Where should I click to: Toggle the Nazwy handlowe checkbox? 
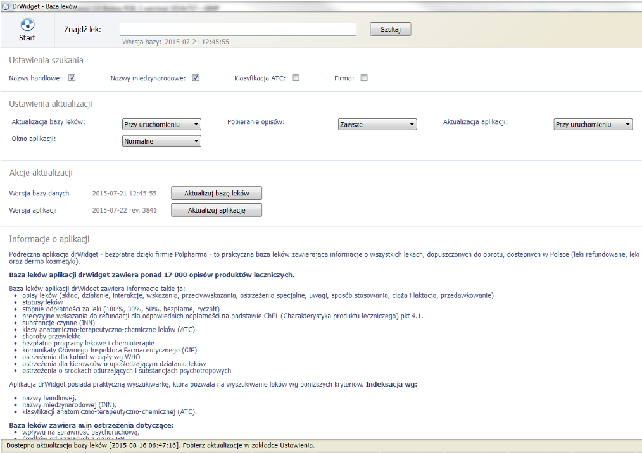72,78
